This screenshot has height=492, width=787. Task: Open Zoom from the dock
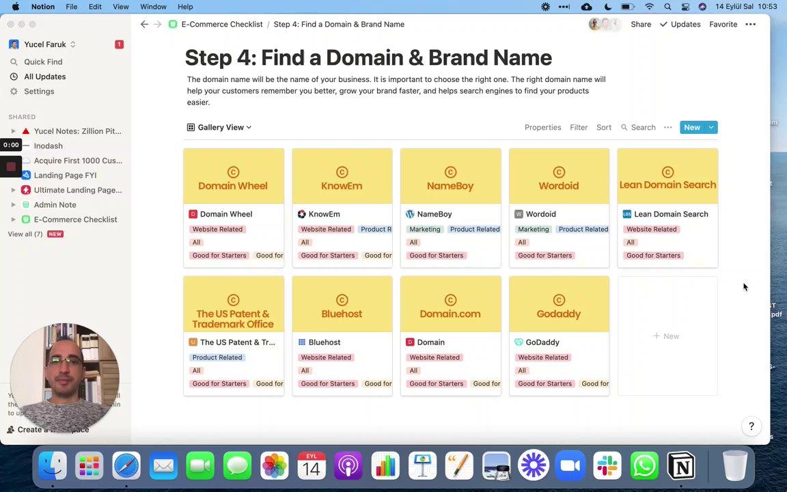pyautogui.click(x=570, y=466)
